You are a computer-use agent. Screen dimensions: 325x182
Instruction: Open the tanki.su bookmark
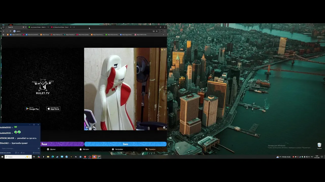[56, 35]
